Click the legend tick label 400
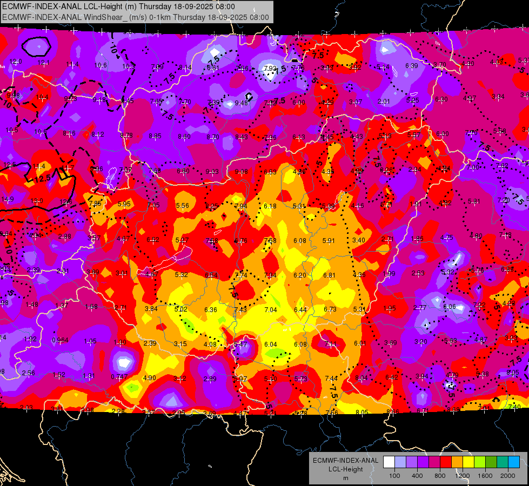Screen dimensions: 529x486 tap(417, 476)
